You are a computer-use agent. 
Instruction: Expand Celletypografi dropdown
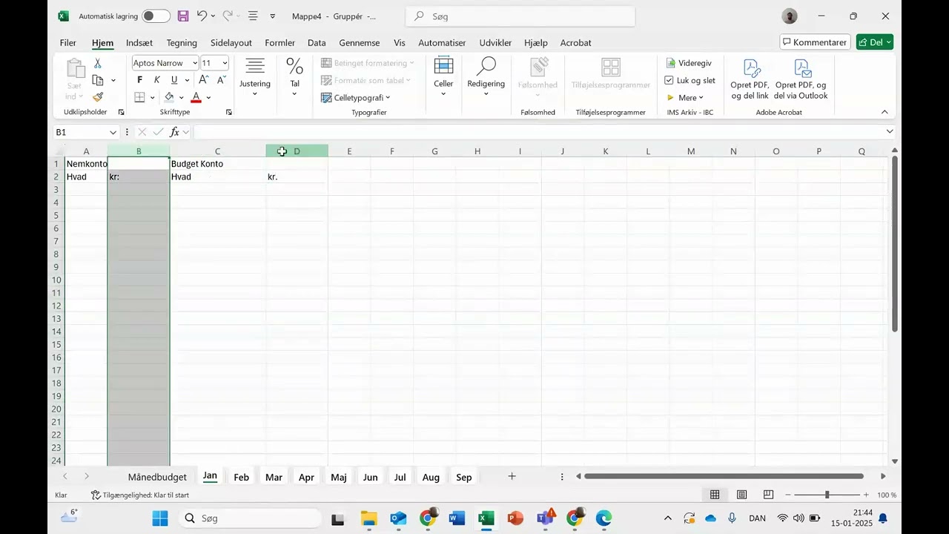(x=388, y=98)
